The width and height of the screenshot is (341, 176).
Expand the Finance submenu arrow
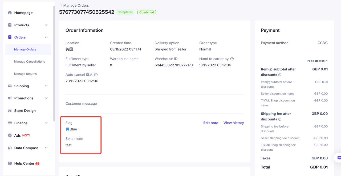pyautogui.click(x=46, y=123)
